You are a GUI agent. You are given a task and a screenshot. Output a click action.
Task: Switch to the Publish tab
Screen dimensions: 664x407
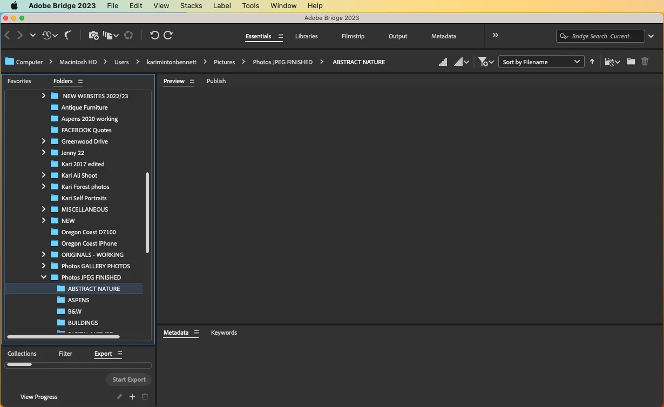(x=216, y=81)
